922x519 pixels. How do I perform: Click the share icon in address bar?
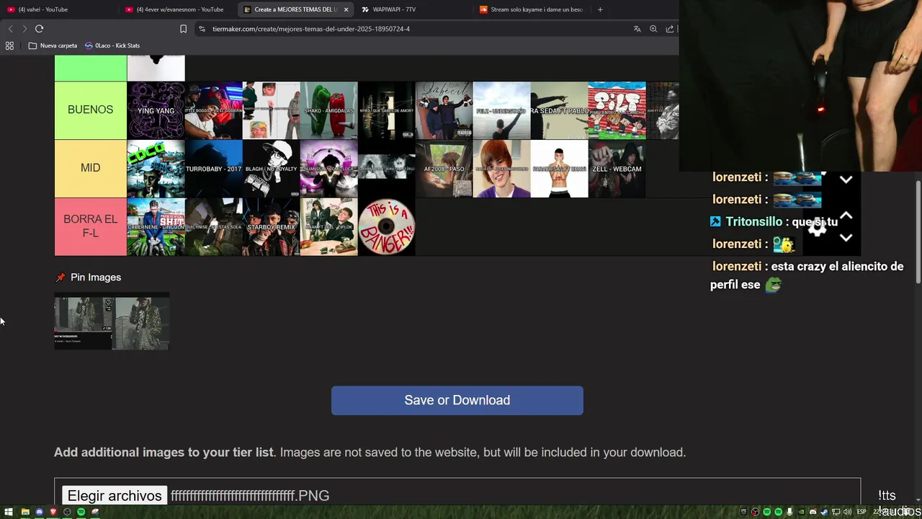670,29
